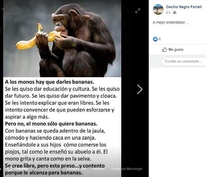Open Cecilia Negro Farrell's profile name link
Screen dimensions: 206x177
click(x=184, y=7)
